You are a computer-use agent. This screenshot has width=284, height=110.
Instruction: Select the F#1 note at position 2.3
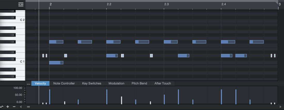pyautogui.click(x=171, y=42)
